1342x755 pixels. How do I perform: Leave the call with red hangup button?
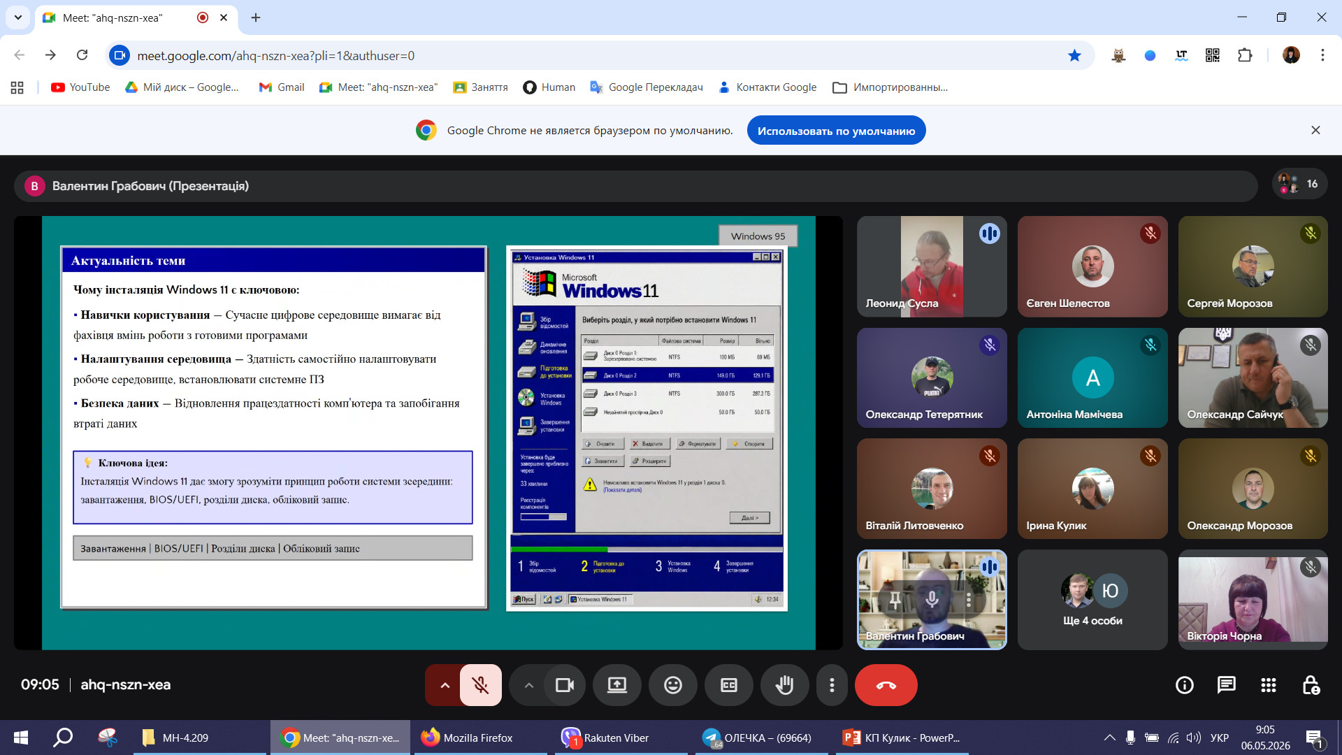click(x=886, y=685)
